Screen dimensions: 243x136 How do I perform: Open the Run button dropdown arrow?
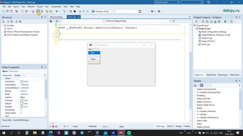[x=60, y=11]
